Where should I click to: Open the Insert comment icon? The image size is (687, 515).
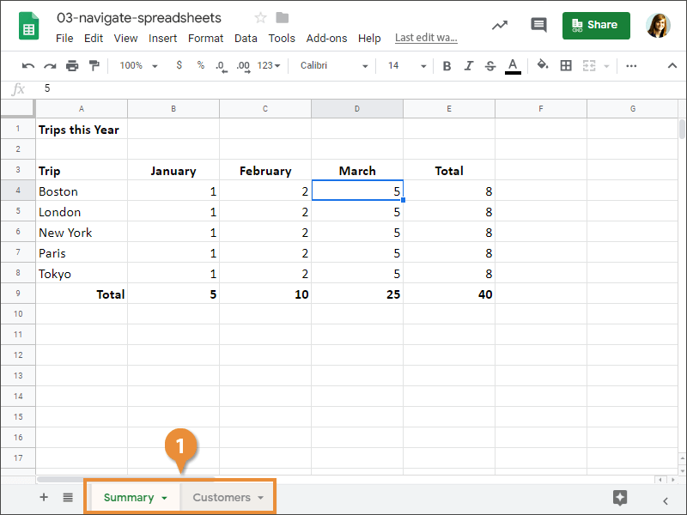[x=538, y=25]
